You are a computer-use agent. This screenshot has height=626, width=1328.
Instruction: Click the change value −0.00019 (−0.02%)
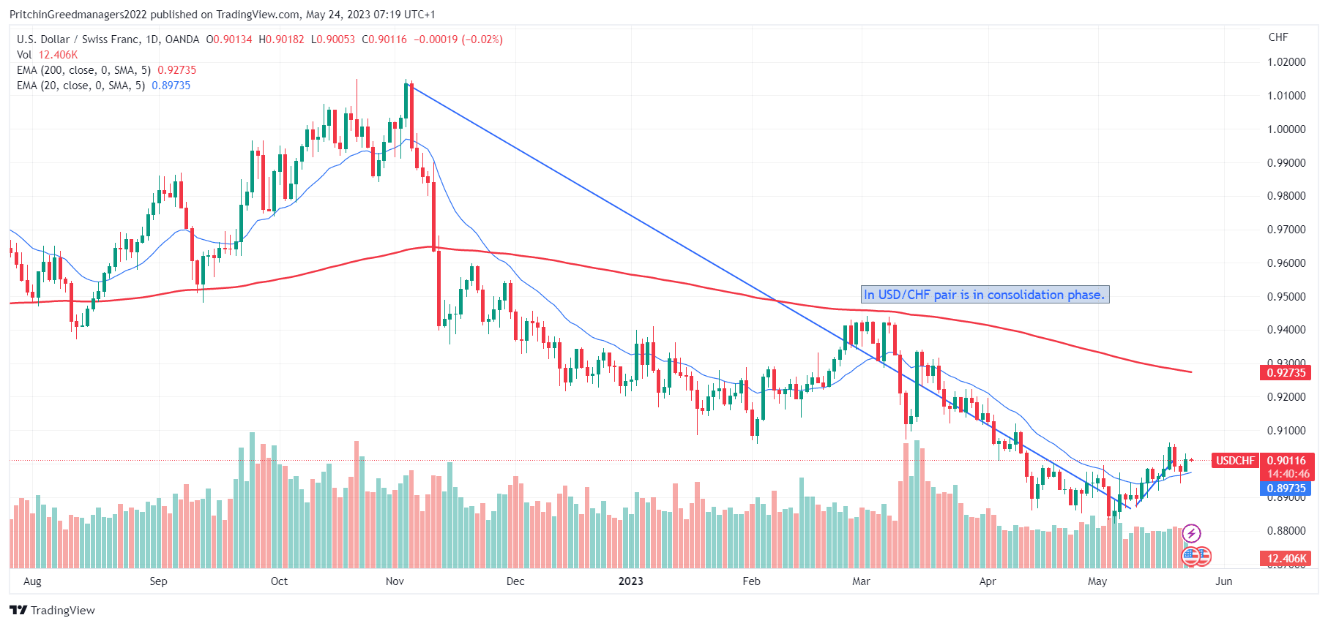pyautogui.click(x=458, y=39)
